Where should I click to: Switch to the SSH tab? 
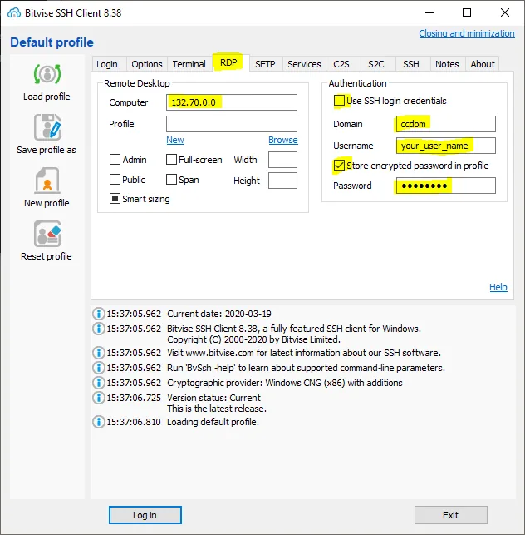[411, 64]
